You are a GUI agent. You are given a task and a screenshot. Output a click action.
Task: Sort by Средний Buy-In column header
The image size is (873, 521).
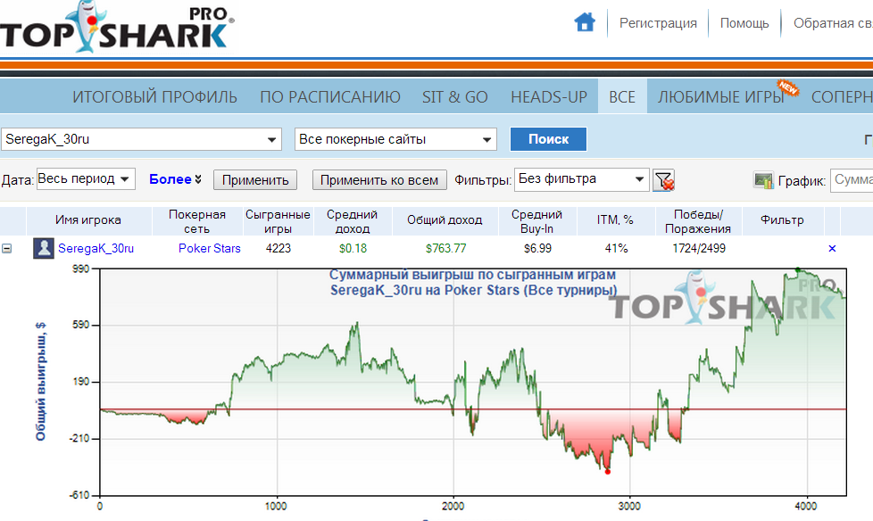click(x=536, y=221)
